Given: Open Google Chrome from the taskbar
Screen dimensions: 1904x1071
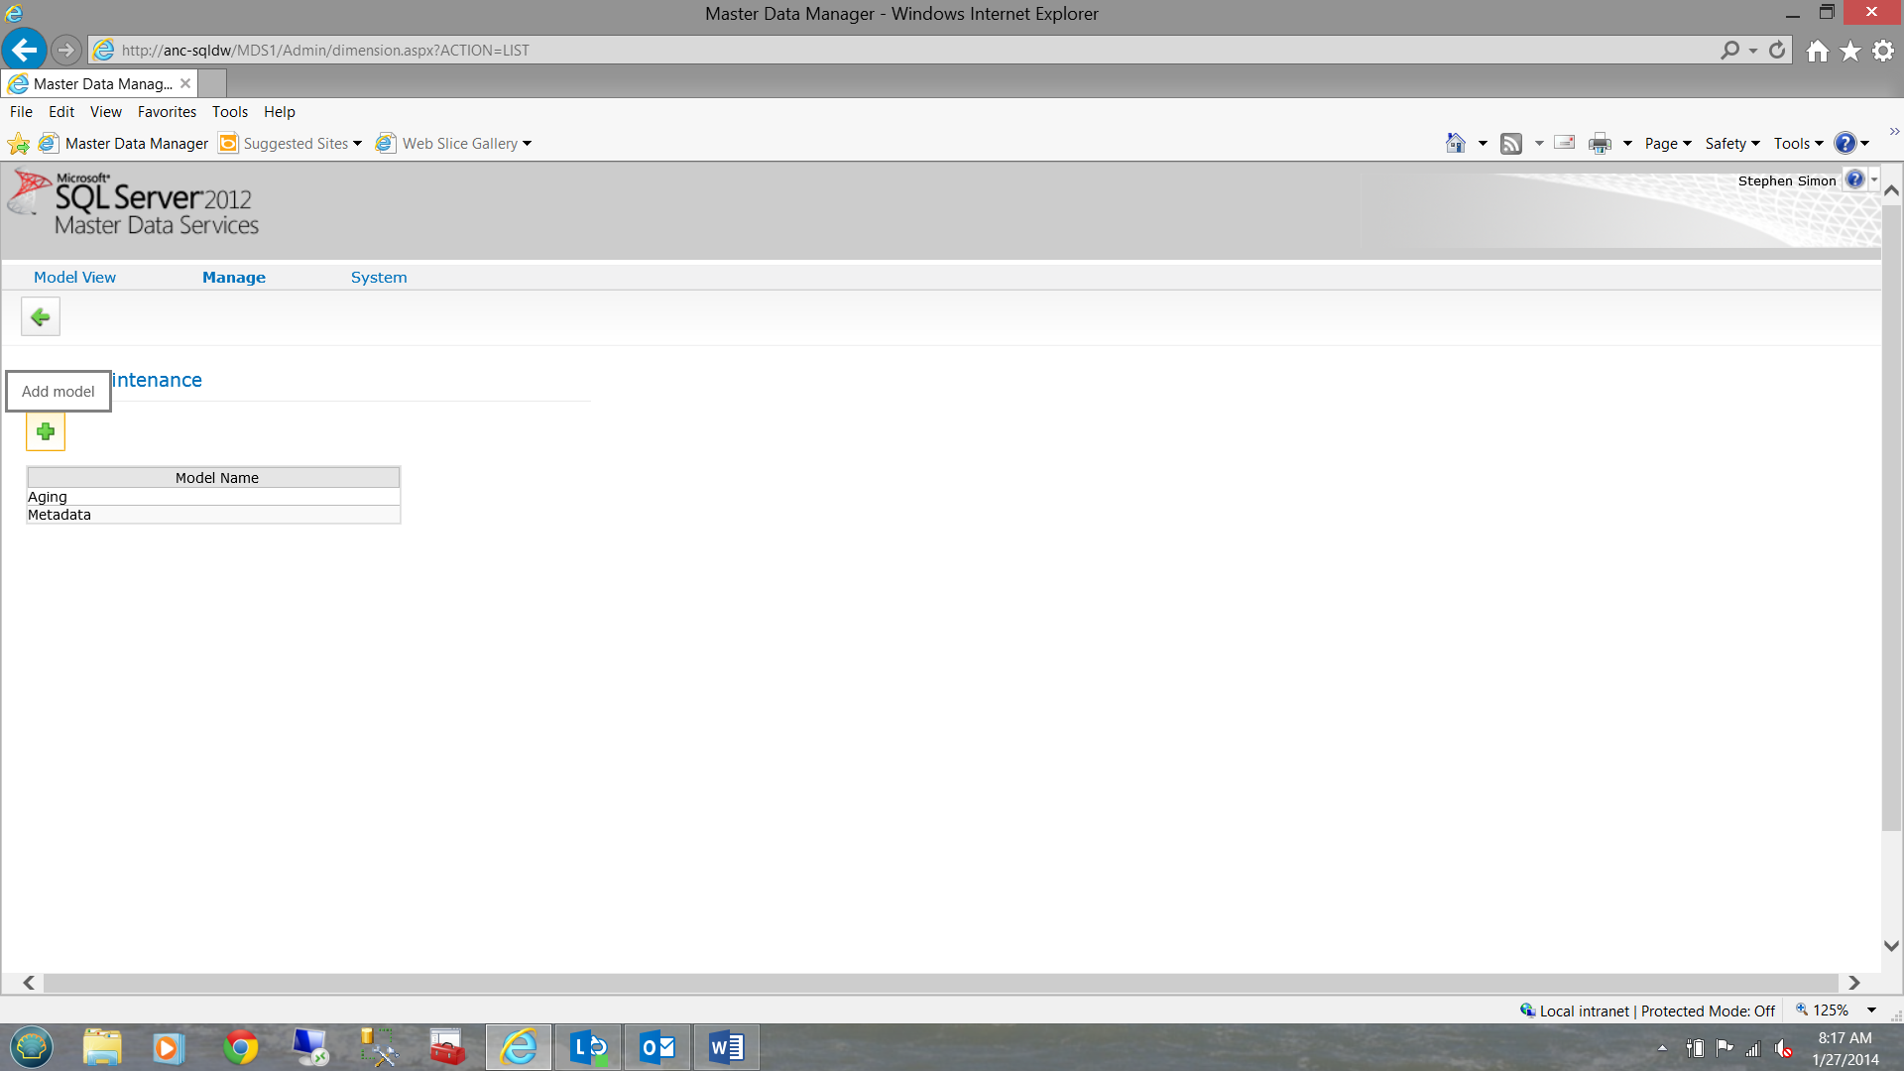Looking at the screenshot, I should 241,1047.
